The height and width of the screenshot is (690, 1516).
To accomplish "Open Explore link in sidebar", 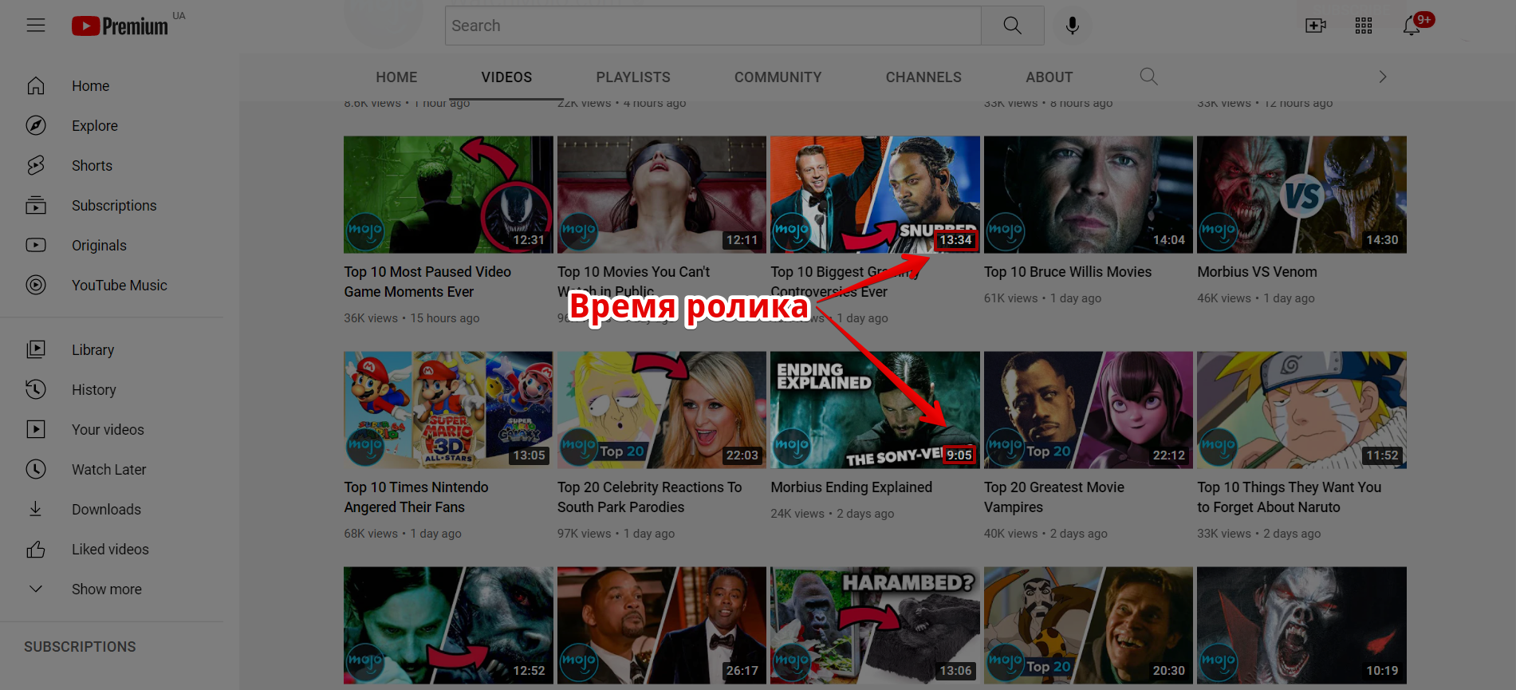I will click(x=95, y=125).
